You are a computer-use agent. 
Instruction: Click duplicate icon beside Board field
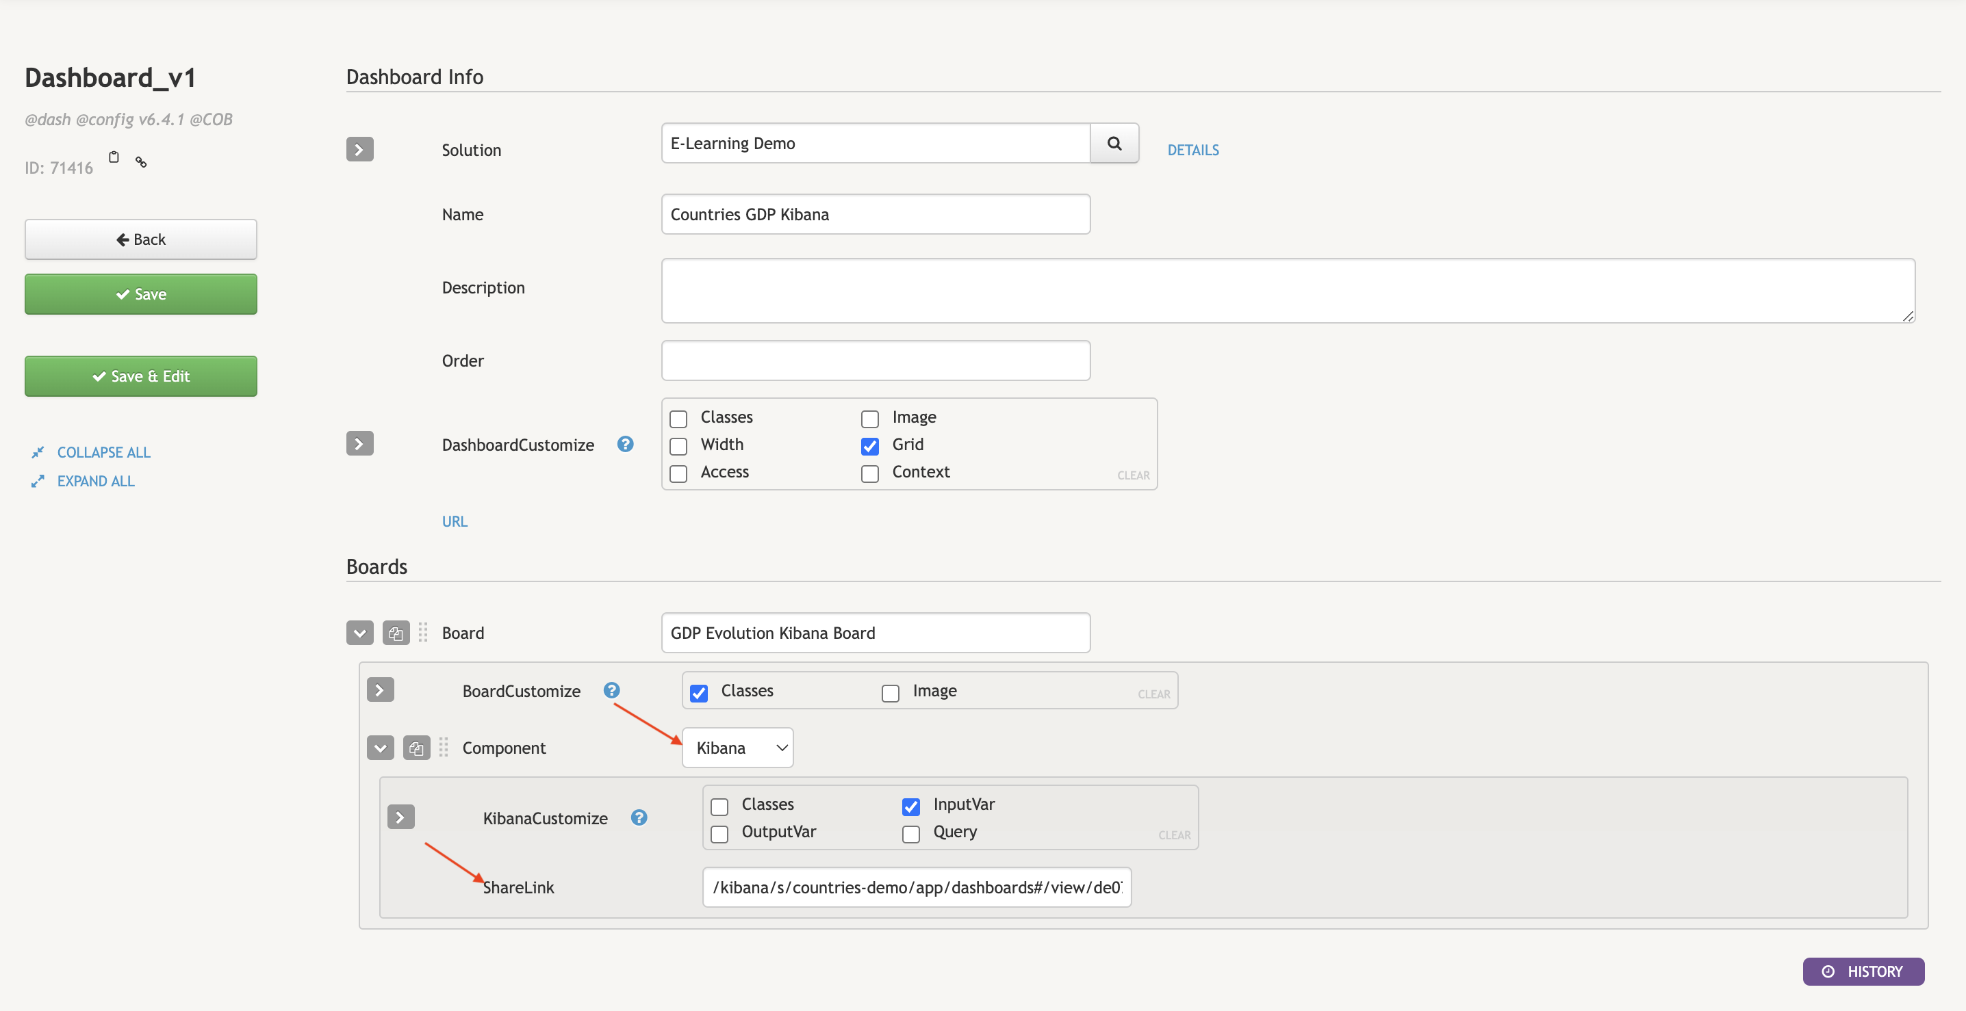coord(396,633)
